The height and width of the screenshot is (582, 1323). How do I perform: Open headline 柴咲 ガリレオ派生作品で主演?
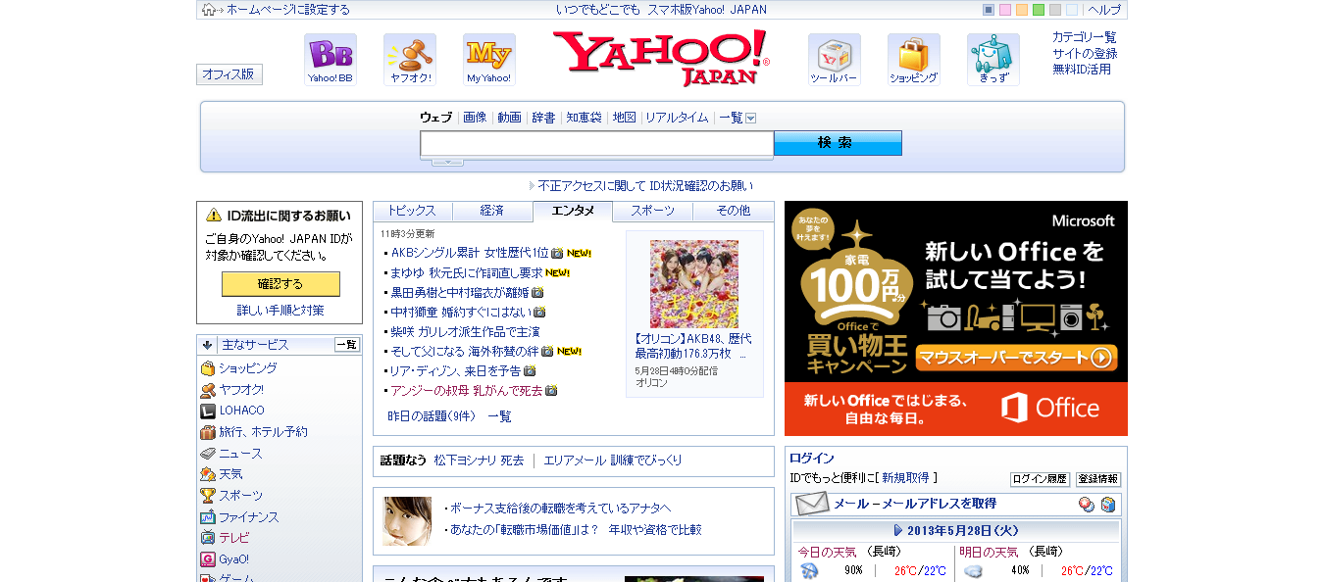[x=465, y=332]
